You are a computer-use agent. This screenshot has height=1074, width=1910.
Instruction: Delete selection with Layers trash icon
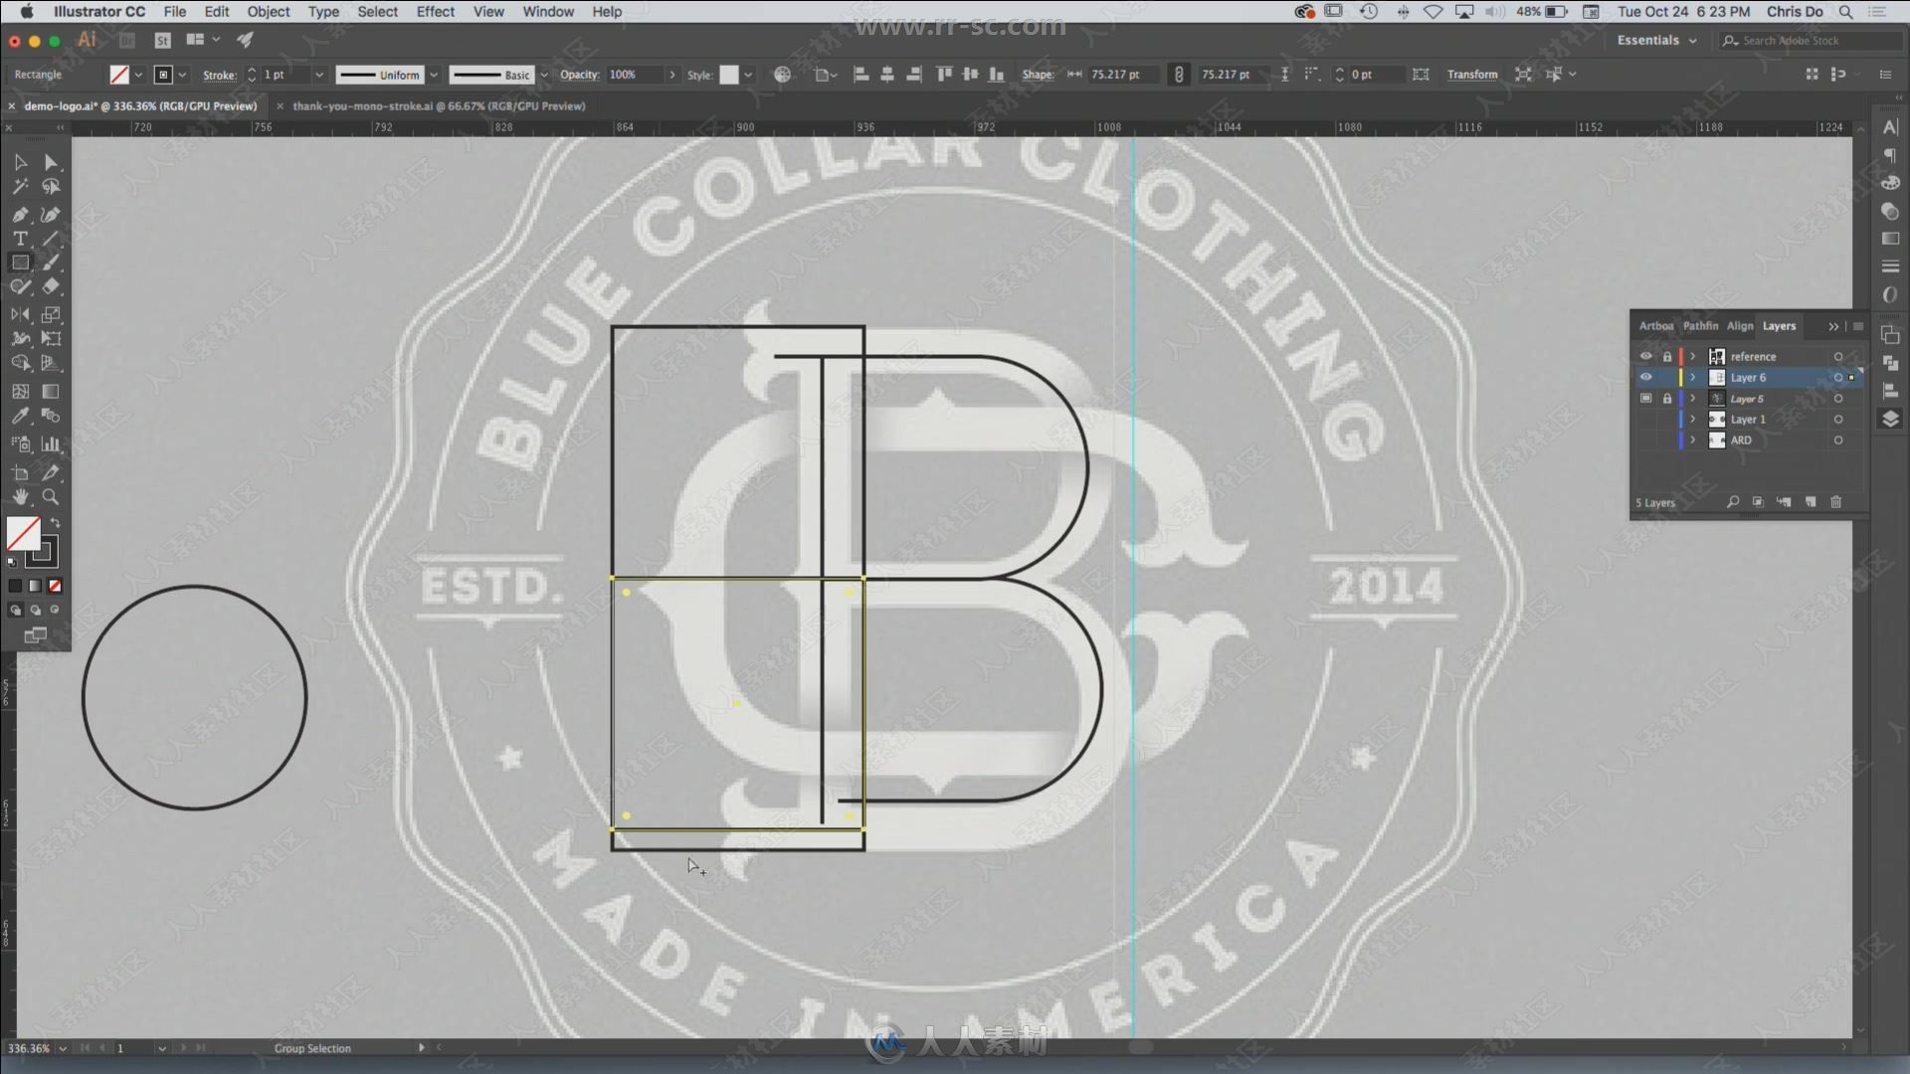click(1836, 502)
